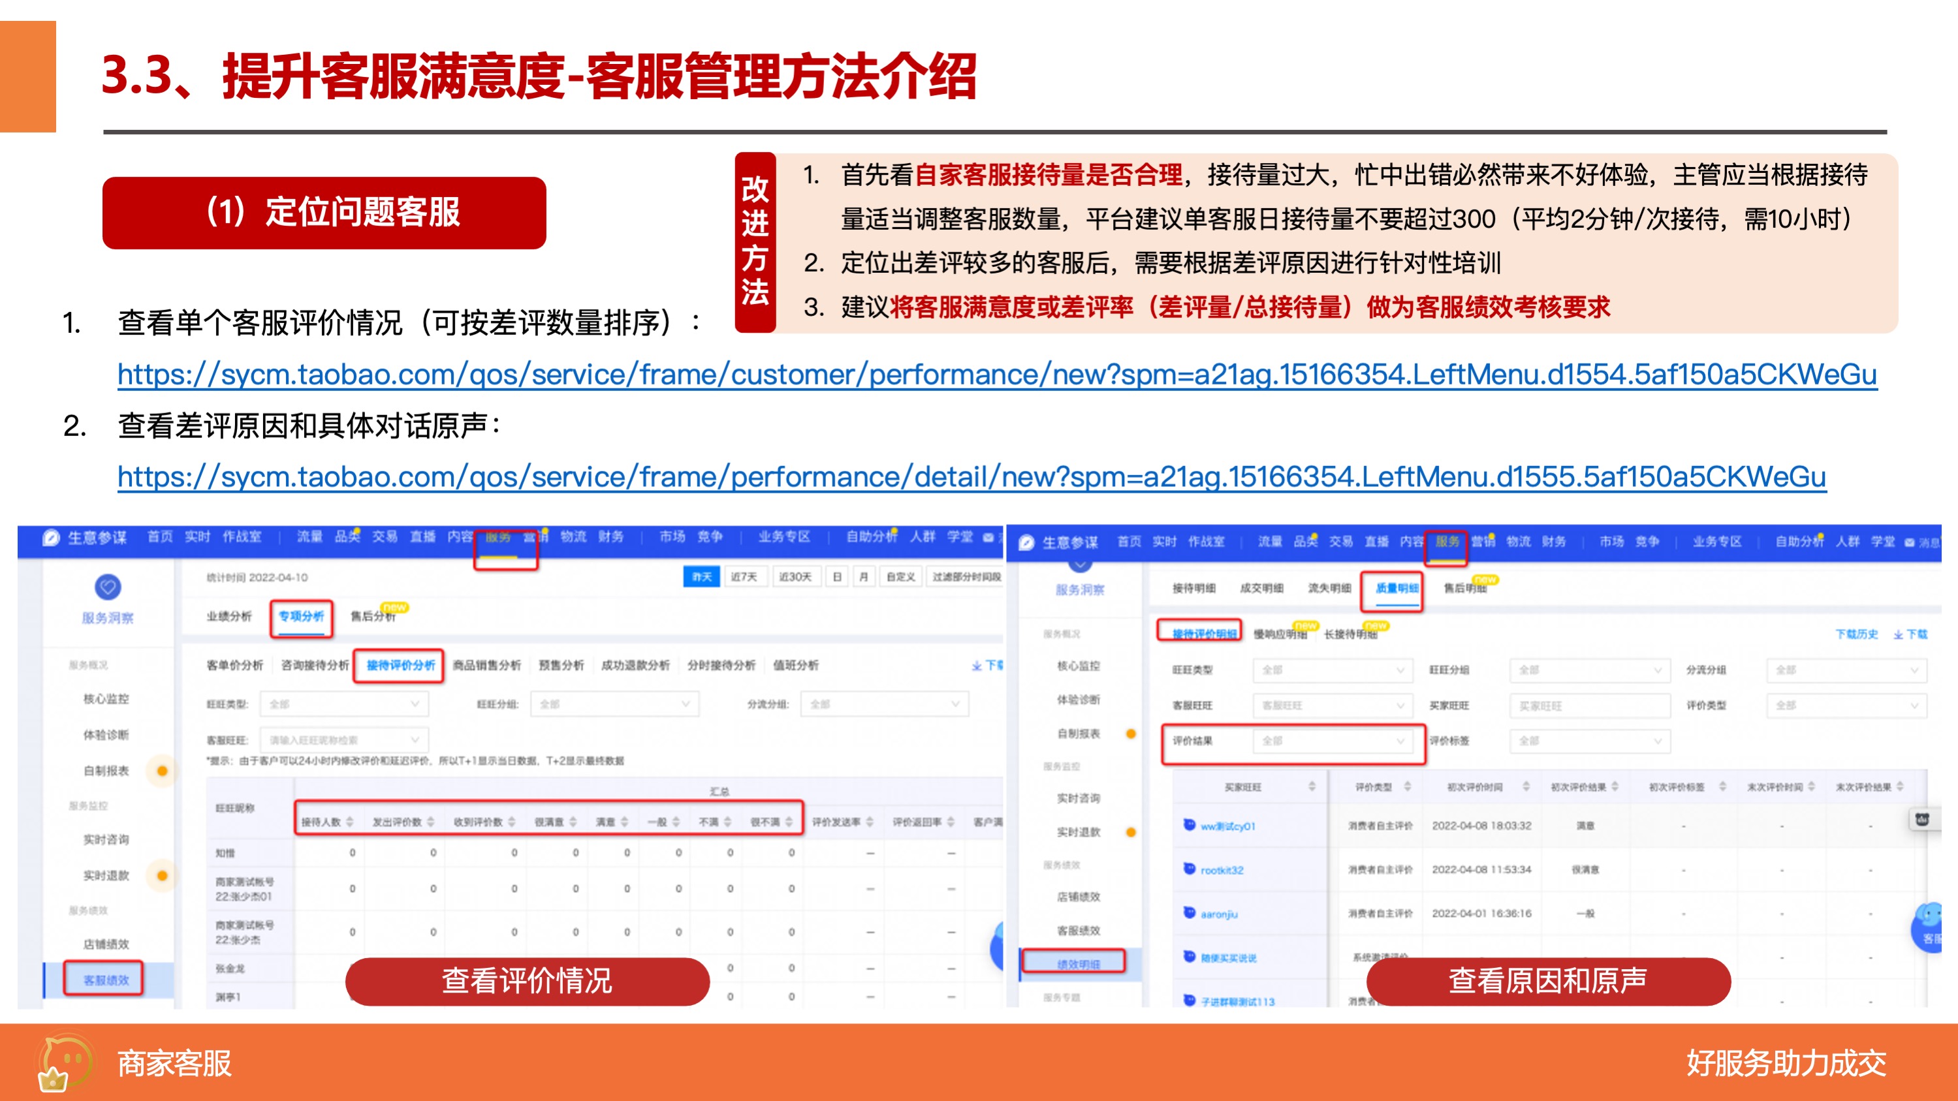This screenshot has height=1101, width=1958.
Task: Open 客服绩效 in left screenshot sidebar
Action: click(x=106, y=980)
